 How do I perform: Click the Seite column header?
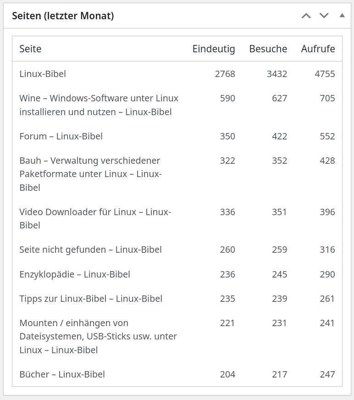pos(30,49)
